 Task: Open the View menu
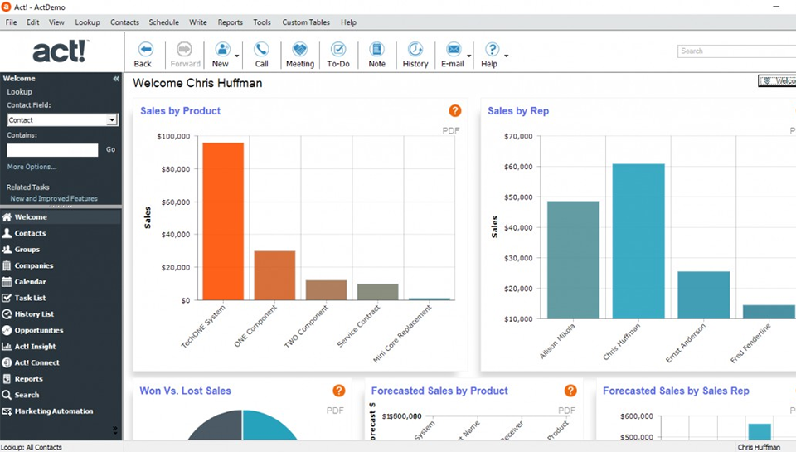tap(56, 22)
